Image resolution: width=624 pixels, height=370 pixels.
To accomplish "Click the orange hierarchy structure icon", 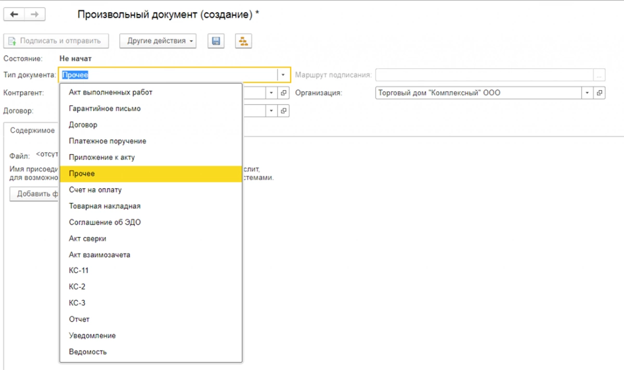I will [x=243, y=41].
